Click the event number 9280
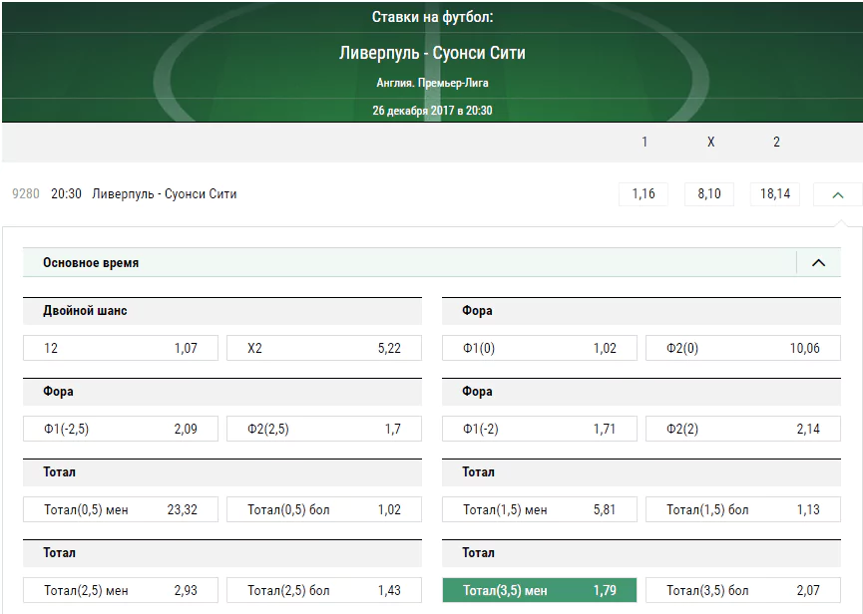Screen dimensions: 863x614 (x=26, y=194)
